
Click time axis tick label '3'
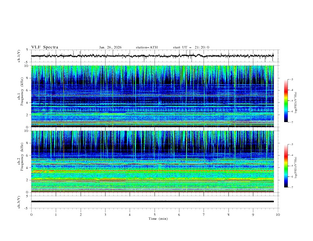(105, 215)
